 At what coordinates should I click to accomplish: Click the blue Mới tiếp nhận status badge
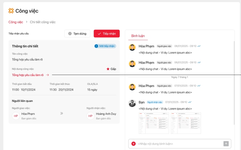coord(105,46)
